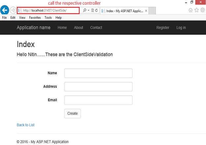The image size is (206, 145).
Task: Open a new blank tab
Action: [152, 11]
